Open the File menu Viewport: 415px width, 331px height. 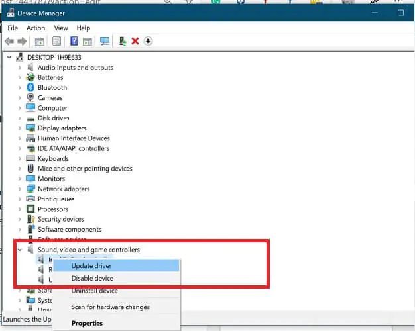click(13, 28)
